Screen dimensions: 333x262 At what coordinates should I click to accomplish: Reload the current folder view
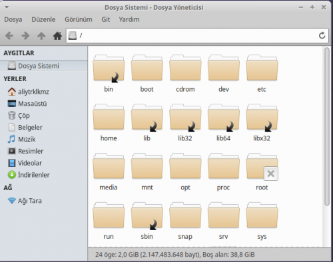point(322,35)
